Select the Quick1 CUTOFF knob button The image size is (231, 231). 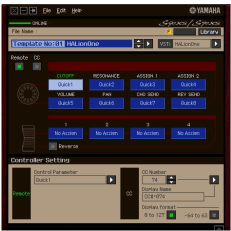[65, 84]
